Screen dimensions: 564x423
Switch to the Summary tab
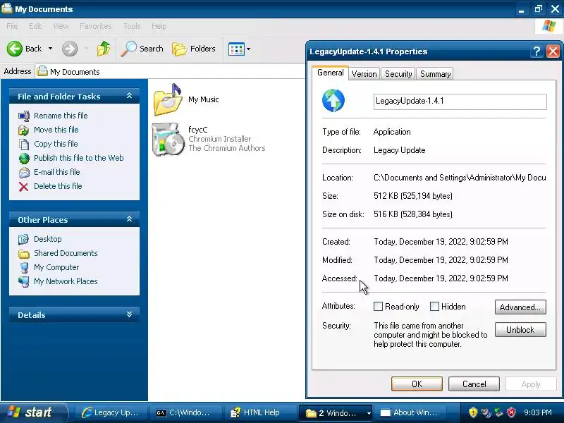coord(435,74)
